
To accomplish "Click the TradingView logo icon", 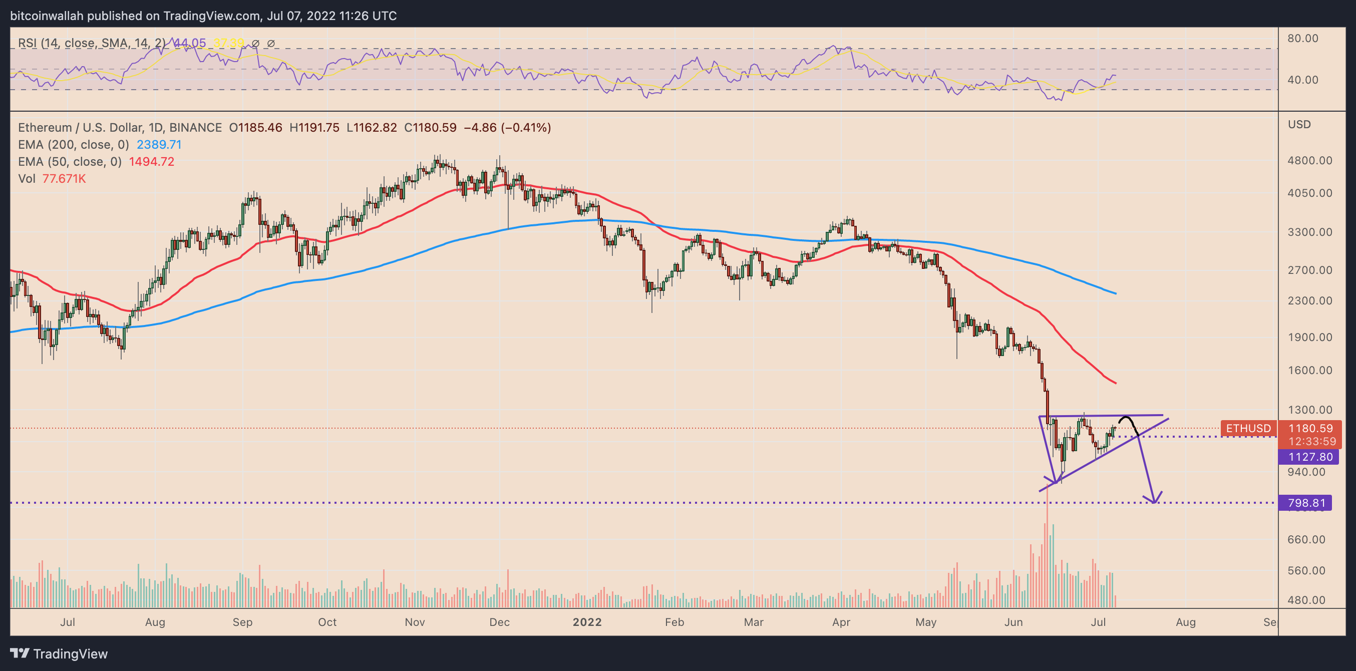I will point(20,653).
